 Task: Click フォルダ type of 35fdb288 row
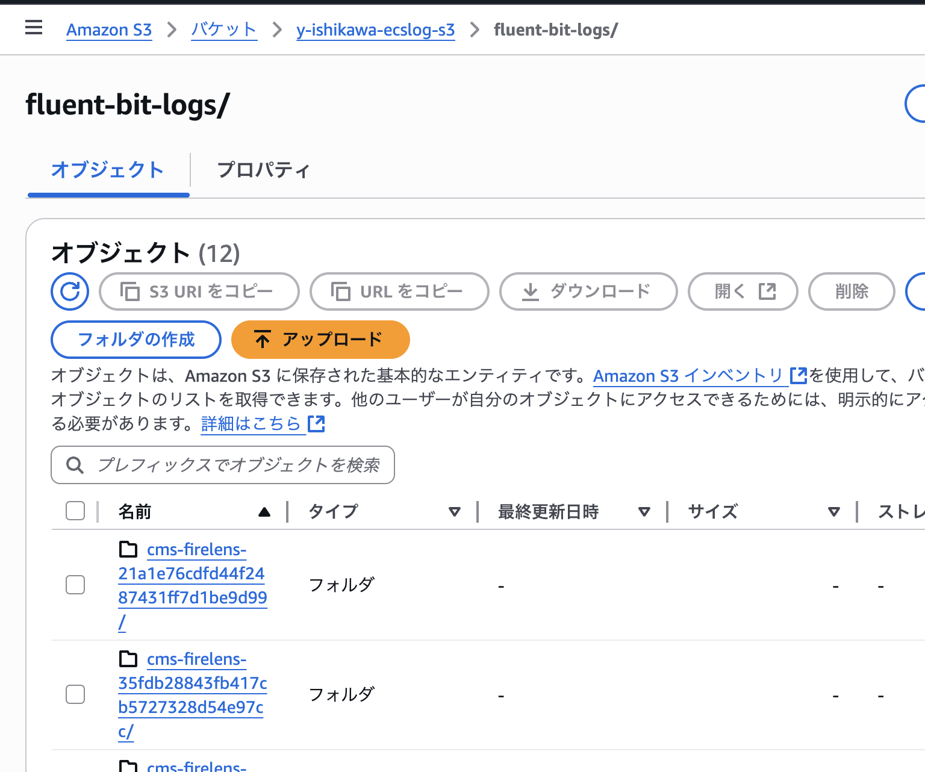pyautogui.click(x=341, y=694)
